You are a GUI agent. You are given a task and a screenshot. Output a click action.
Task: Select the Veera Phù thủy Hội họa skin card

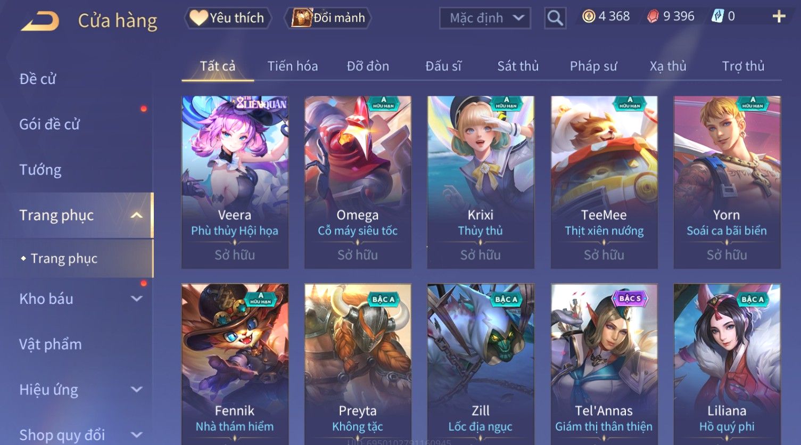pyautogui.click(x=235, y=182)
